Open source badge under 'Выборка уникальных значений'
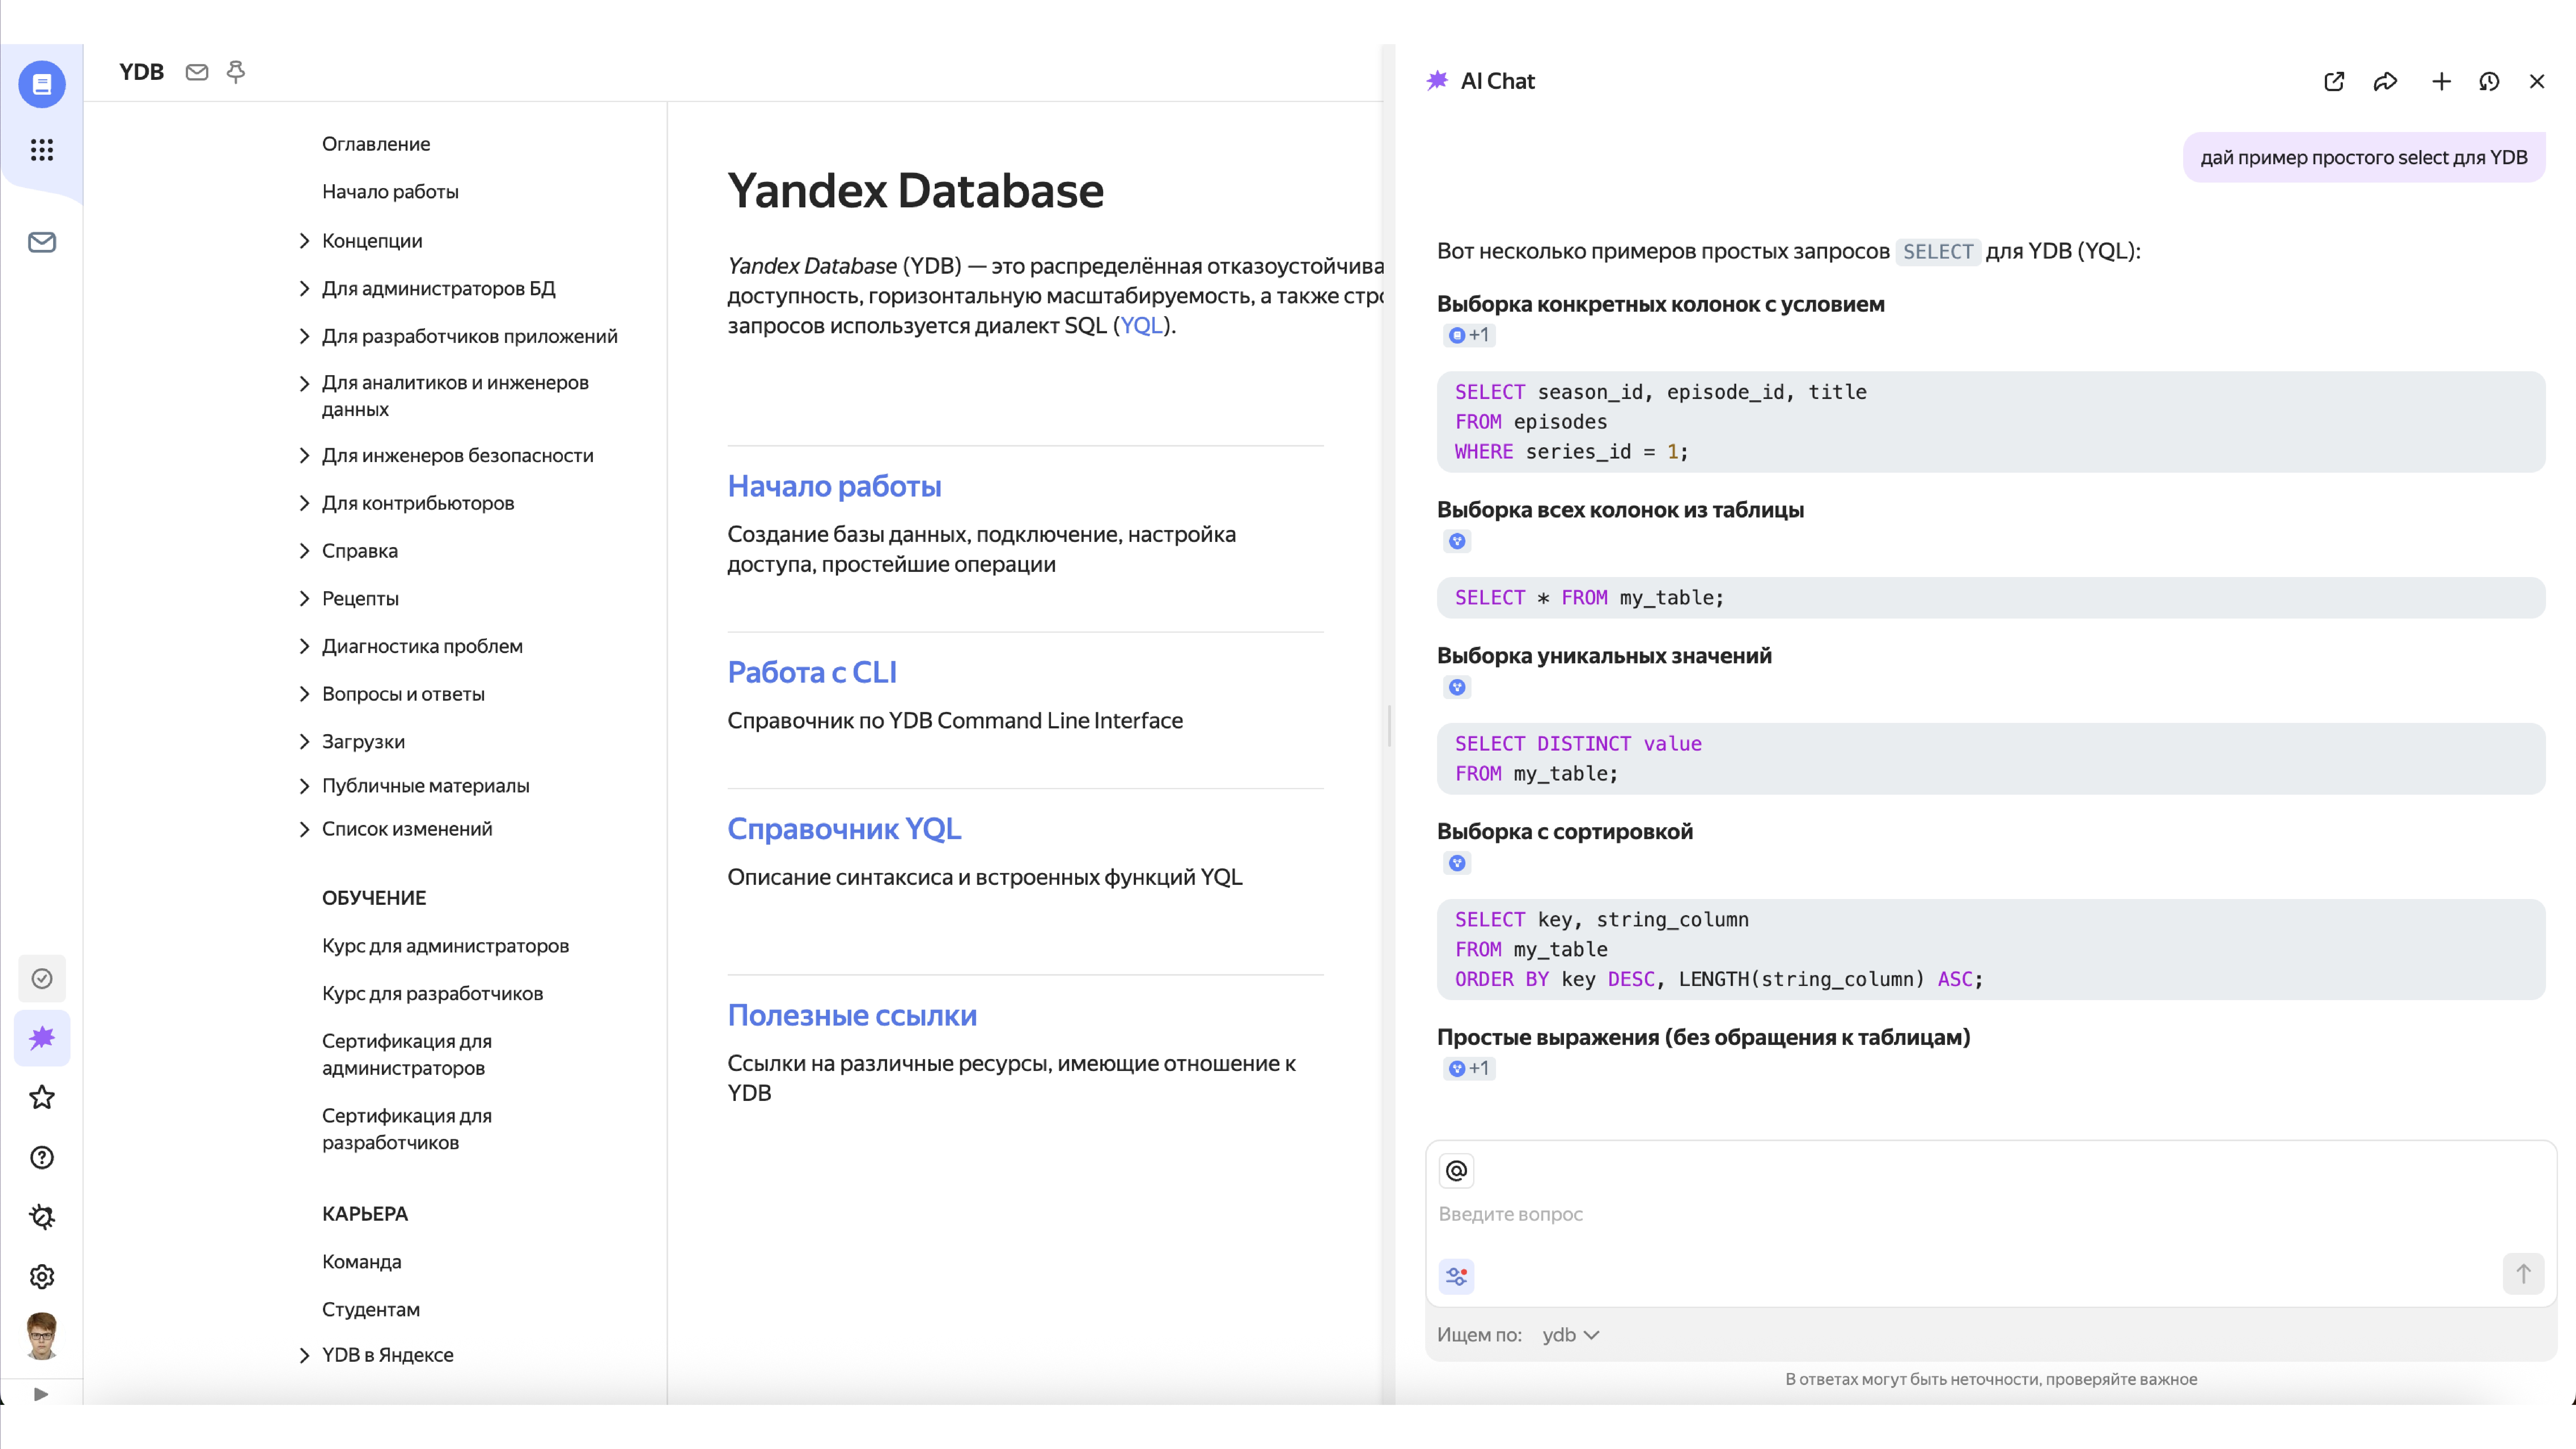This screenshot has height=1449, width=2576. [x=1457, y=687]
